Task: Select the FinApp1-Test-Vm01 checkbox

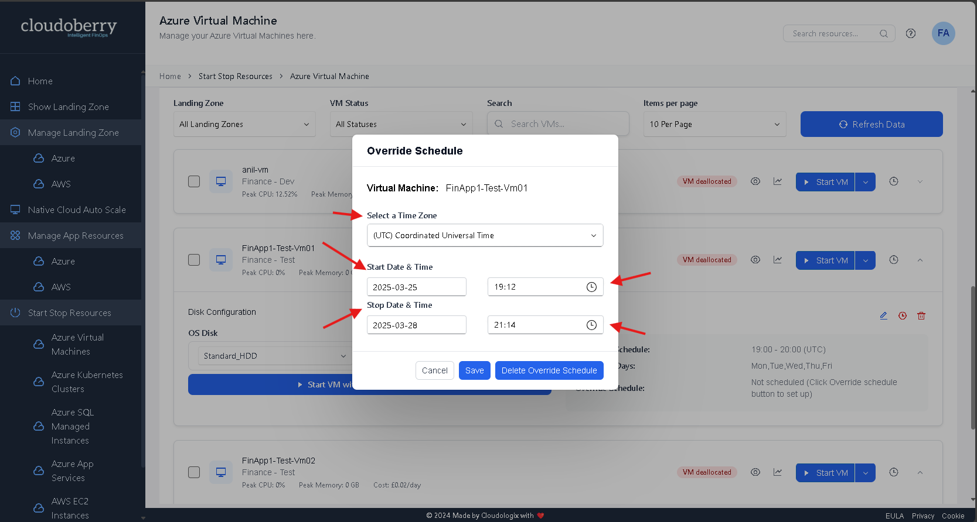Action: pos(194,260)
